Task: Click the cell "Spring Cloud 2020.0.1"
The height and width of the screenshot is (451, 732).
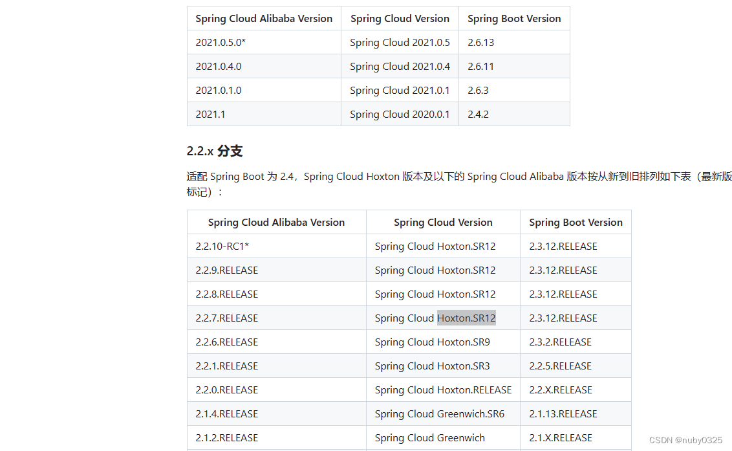Action: 400,114
